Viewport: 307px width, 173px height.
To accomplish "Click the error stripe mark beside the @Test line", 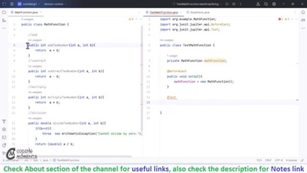I will click(297, 100).
